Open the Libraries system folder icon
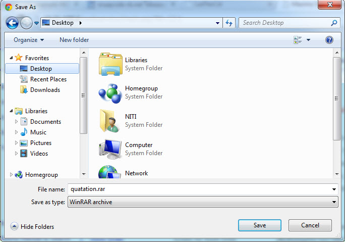This screenshot has width=345, height=242. (x=110, y=64)
